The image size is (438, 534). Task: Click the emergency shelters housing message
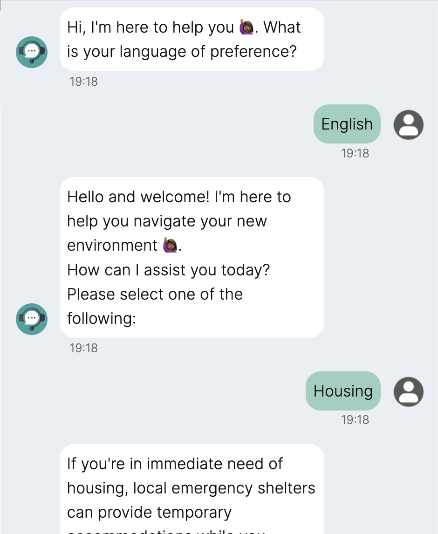tap(191, 488)
